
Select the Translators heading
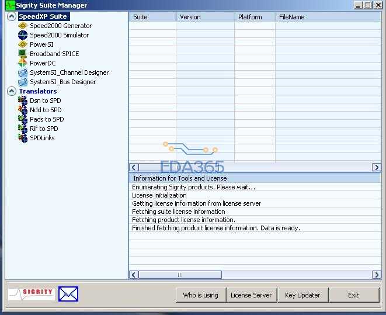pyautogui.click(x=38, y=91)
